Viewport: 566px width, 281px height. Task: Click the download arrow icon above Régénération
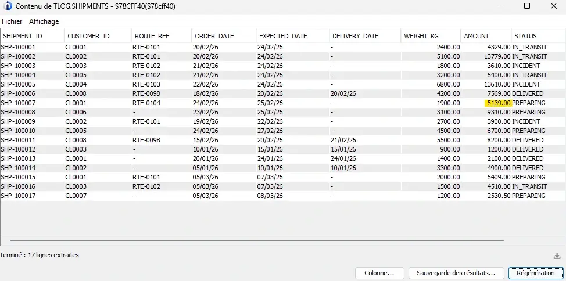(557, 256)
